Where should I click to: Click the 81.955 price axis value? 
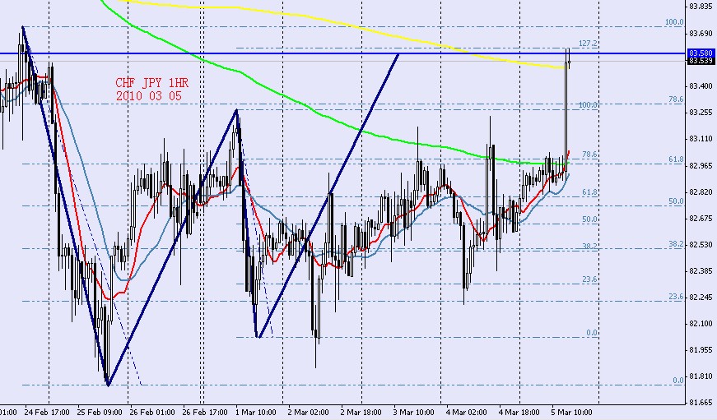pos(701,350)
